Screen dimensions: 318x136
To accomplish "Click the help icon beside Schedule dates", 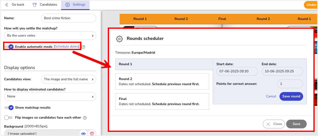I will (x=83, y=47).
